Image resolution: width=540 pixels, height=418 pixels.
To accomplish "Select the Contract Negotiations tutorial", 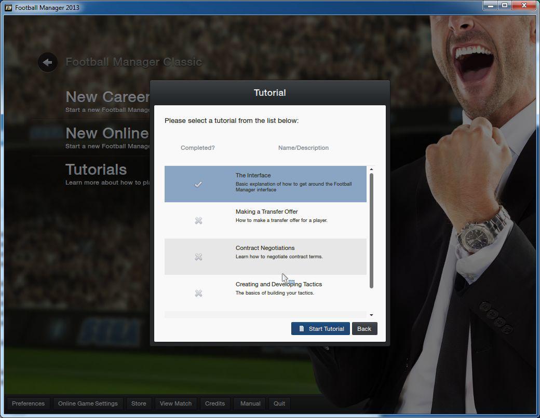I will click(x=265, y=257).
